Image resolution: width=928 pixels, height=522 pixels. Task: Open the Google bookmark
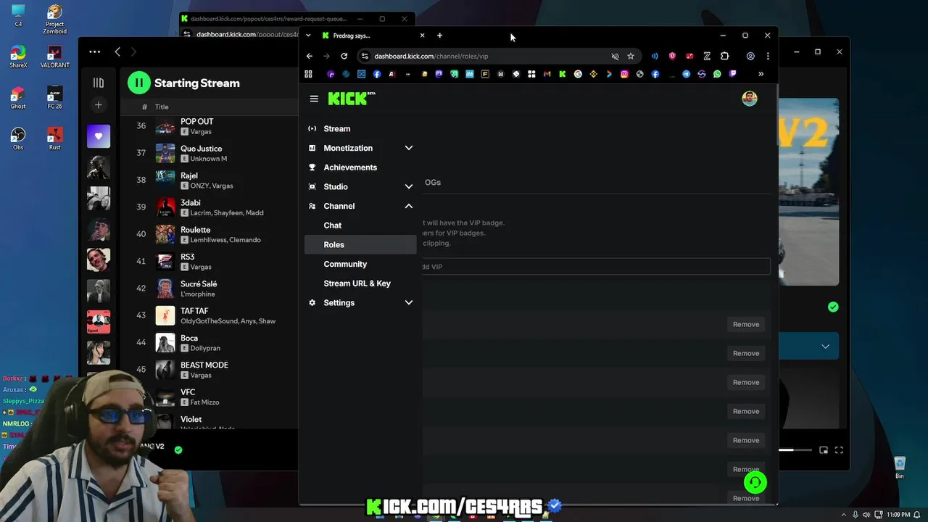pos(578,74)
